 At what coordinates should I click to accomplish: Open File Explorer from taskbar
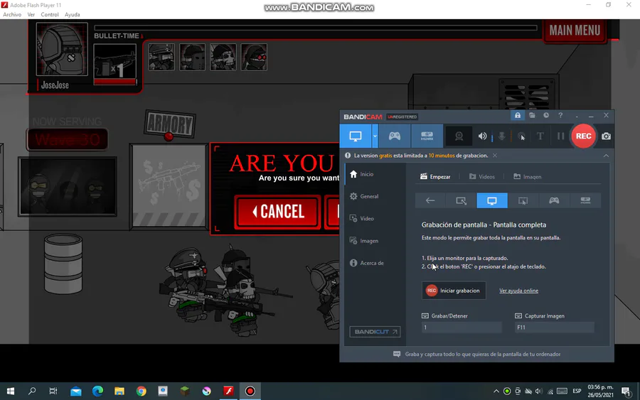[119, 391]
